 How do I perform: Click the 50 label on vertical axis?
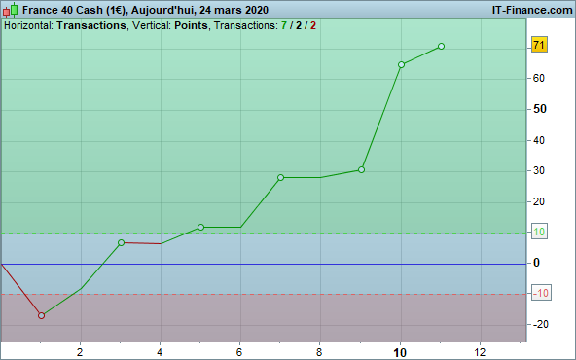pos(539,109)
